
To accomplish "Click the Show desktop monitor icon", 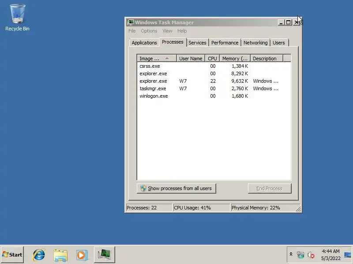I will click(x=348, y=255).
